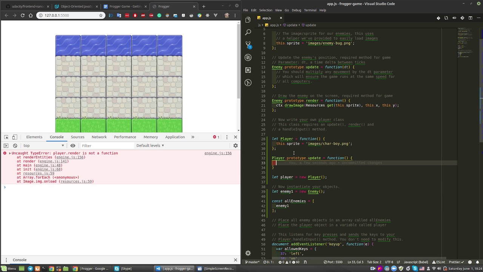The image size is (483, 272).
Task: Click the Adblock Plus extension icon in Chrome
Action: pos(143,15)
